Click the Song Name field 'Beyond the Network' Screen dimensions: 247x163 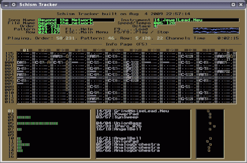tap(76, 20)
